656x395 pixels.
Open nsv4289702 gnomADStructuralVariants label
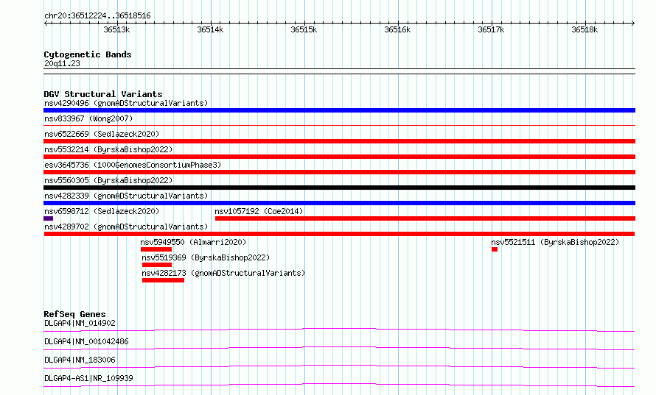(126, 227)
